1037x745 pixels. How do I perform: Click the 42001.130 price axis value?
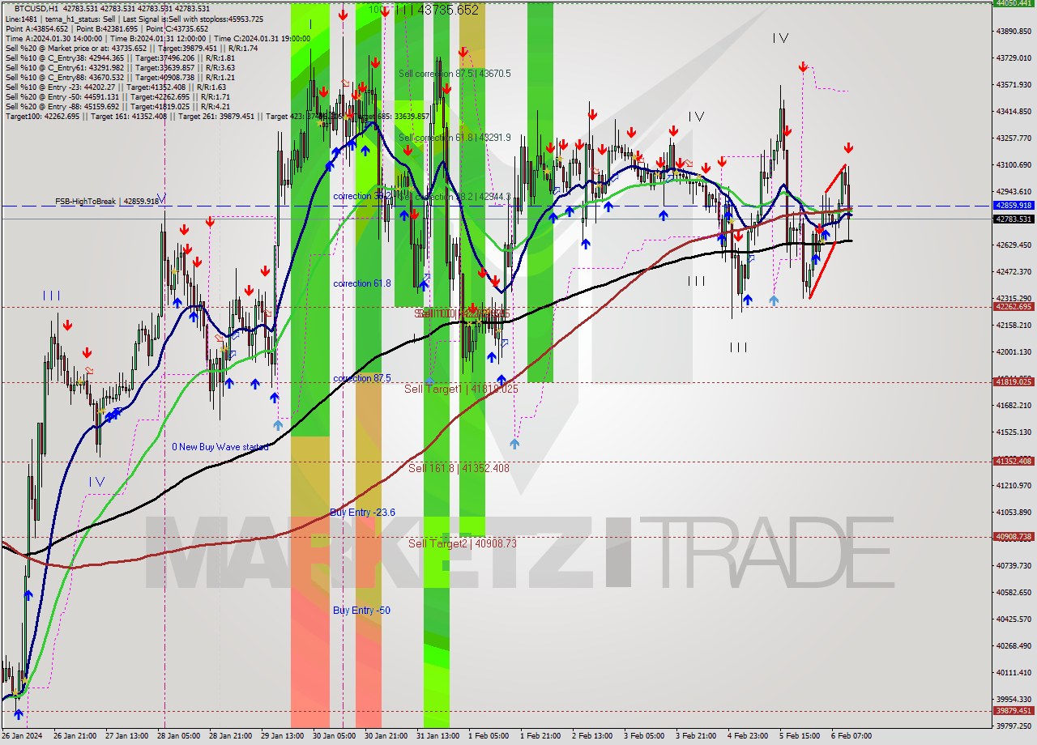click(x=1014, y=351)
